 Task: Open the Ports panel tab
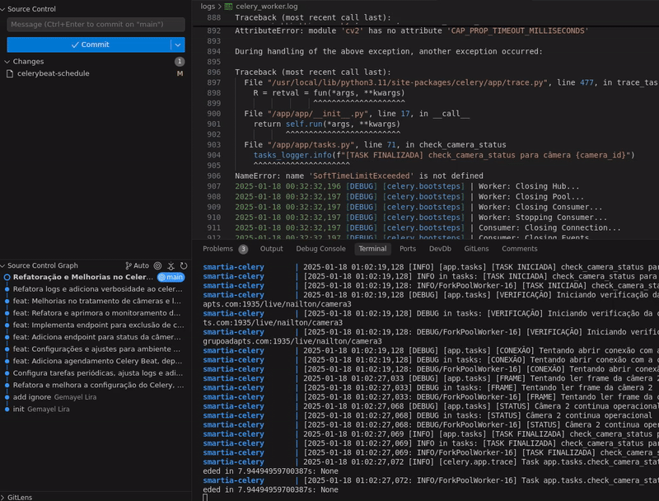tap(408, 249)
